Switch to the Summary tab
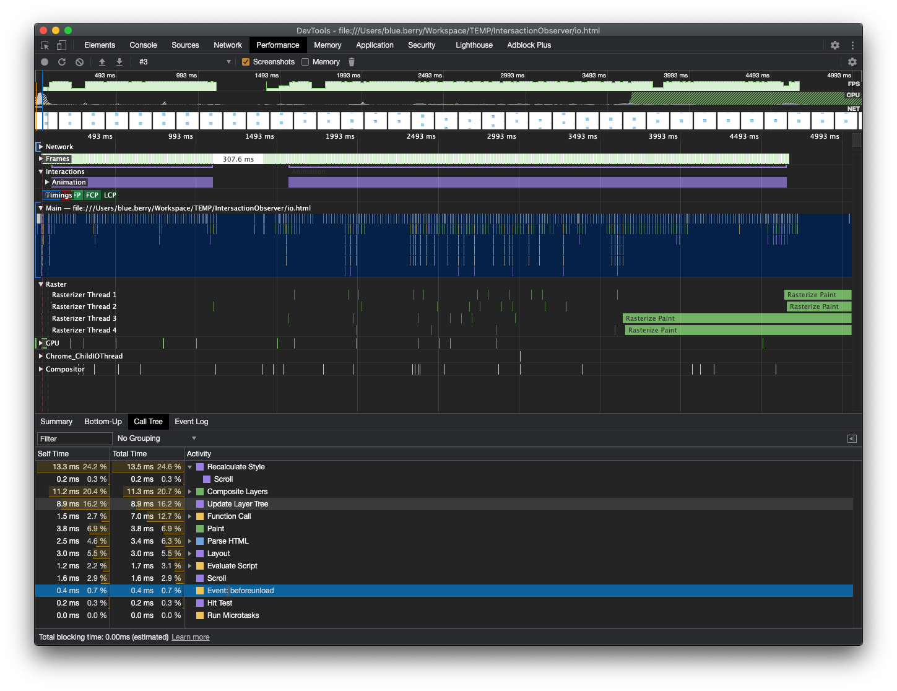 (56, 422)
